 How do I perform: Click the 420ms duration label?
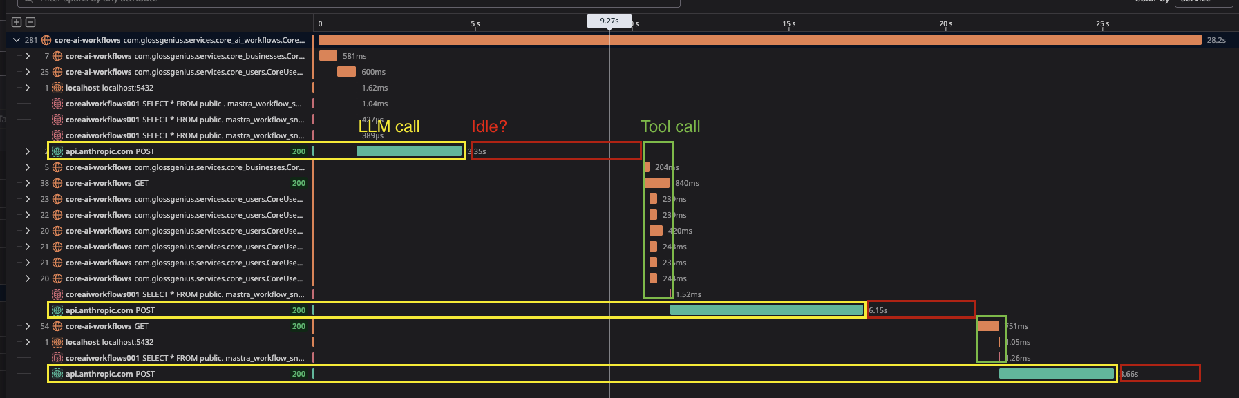click(x=680, y=231)
